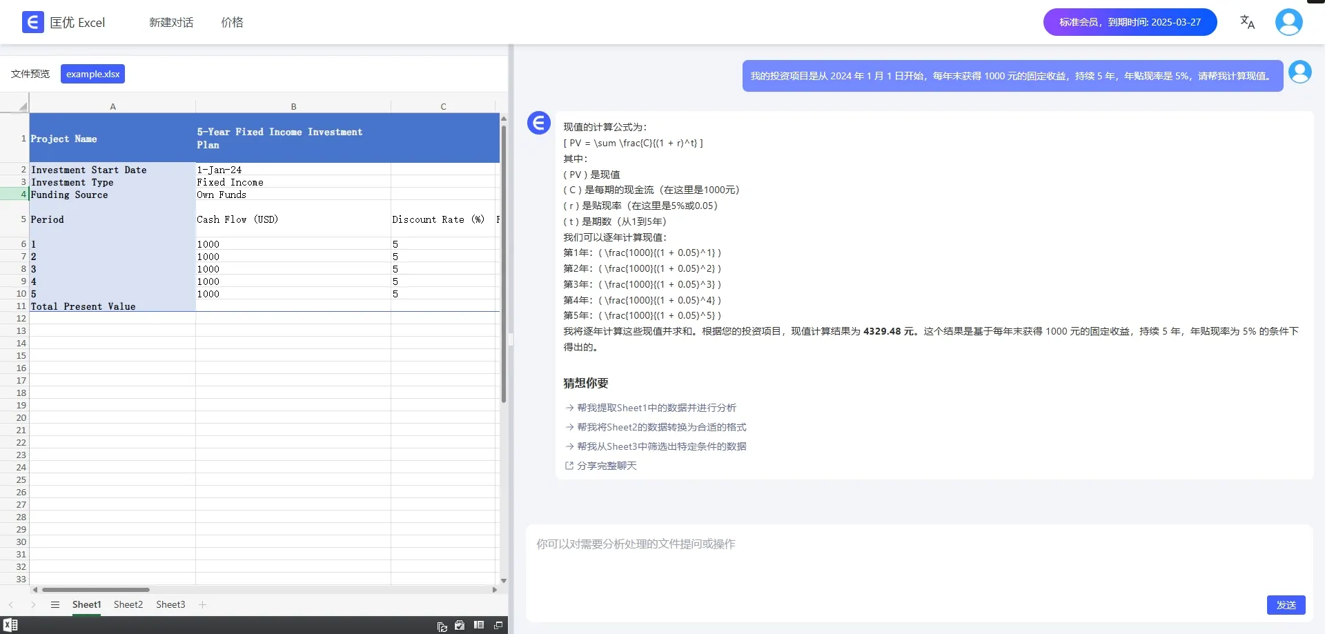The image size is (1325, 634).
Task: Open the language translation icon
Action: point(1247,22)
